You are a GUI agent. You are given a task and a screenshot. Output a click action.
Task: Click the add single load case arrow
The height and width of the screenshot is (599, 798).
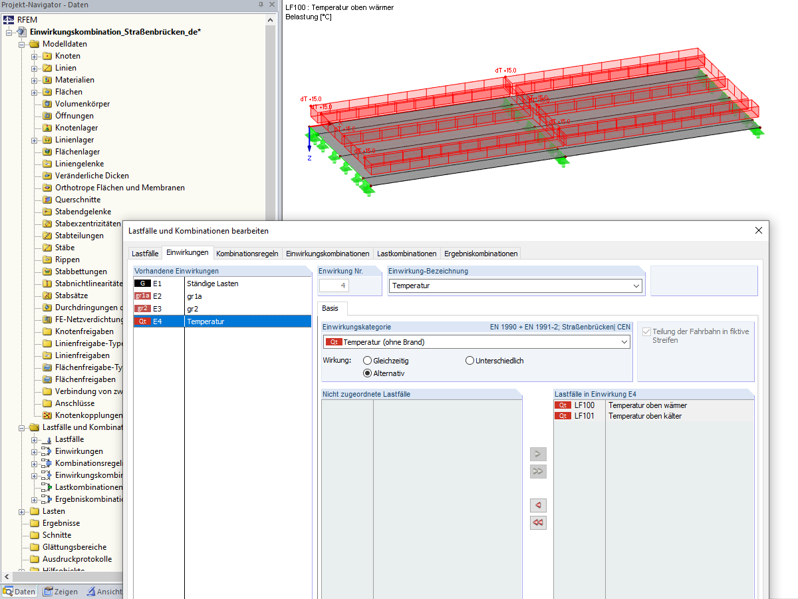coord(538,455)
